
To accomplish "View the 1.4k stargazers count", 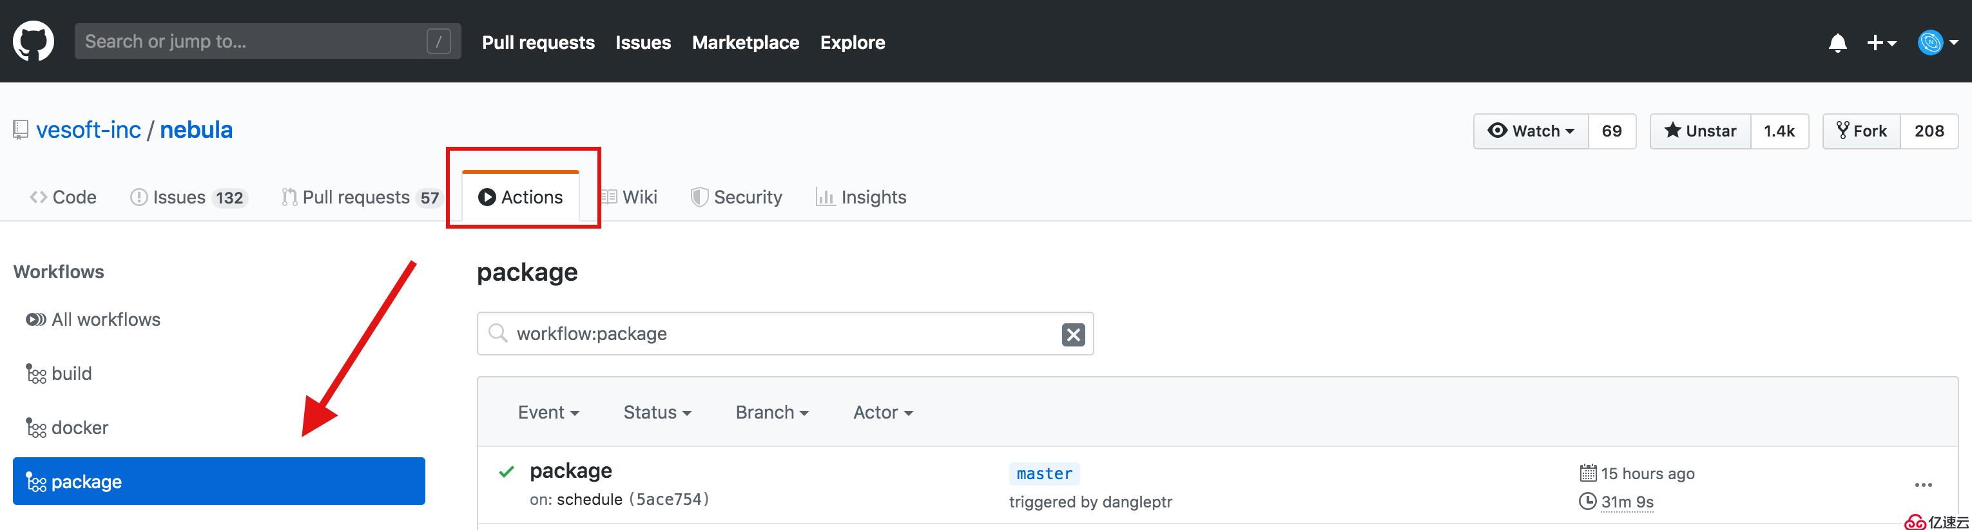I will [x=1779, y=131].
